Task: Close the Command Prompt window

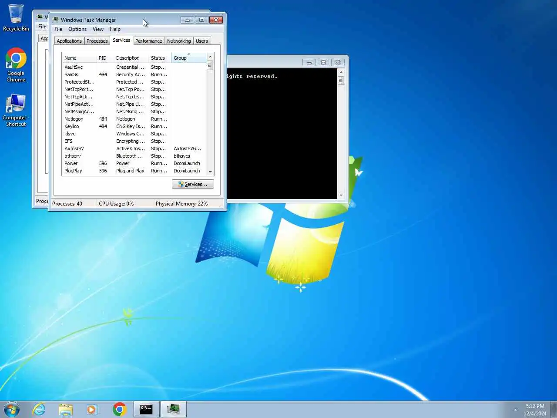Action: coord(338,63)
